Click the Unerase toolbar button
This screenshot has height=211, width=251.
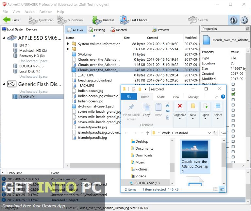tap(103, 20)
